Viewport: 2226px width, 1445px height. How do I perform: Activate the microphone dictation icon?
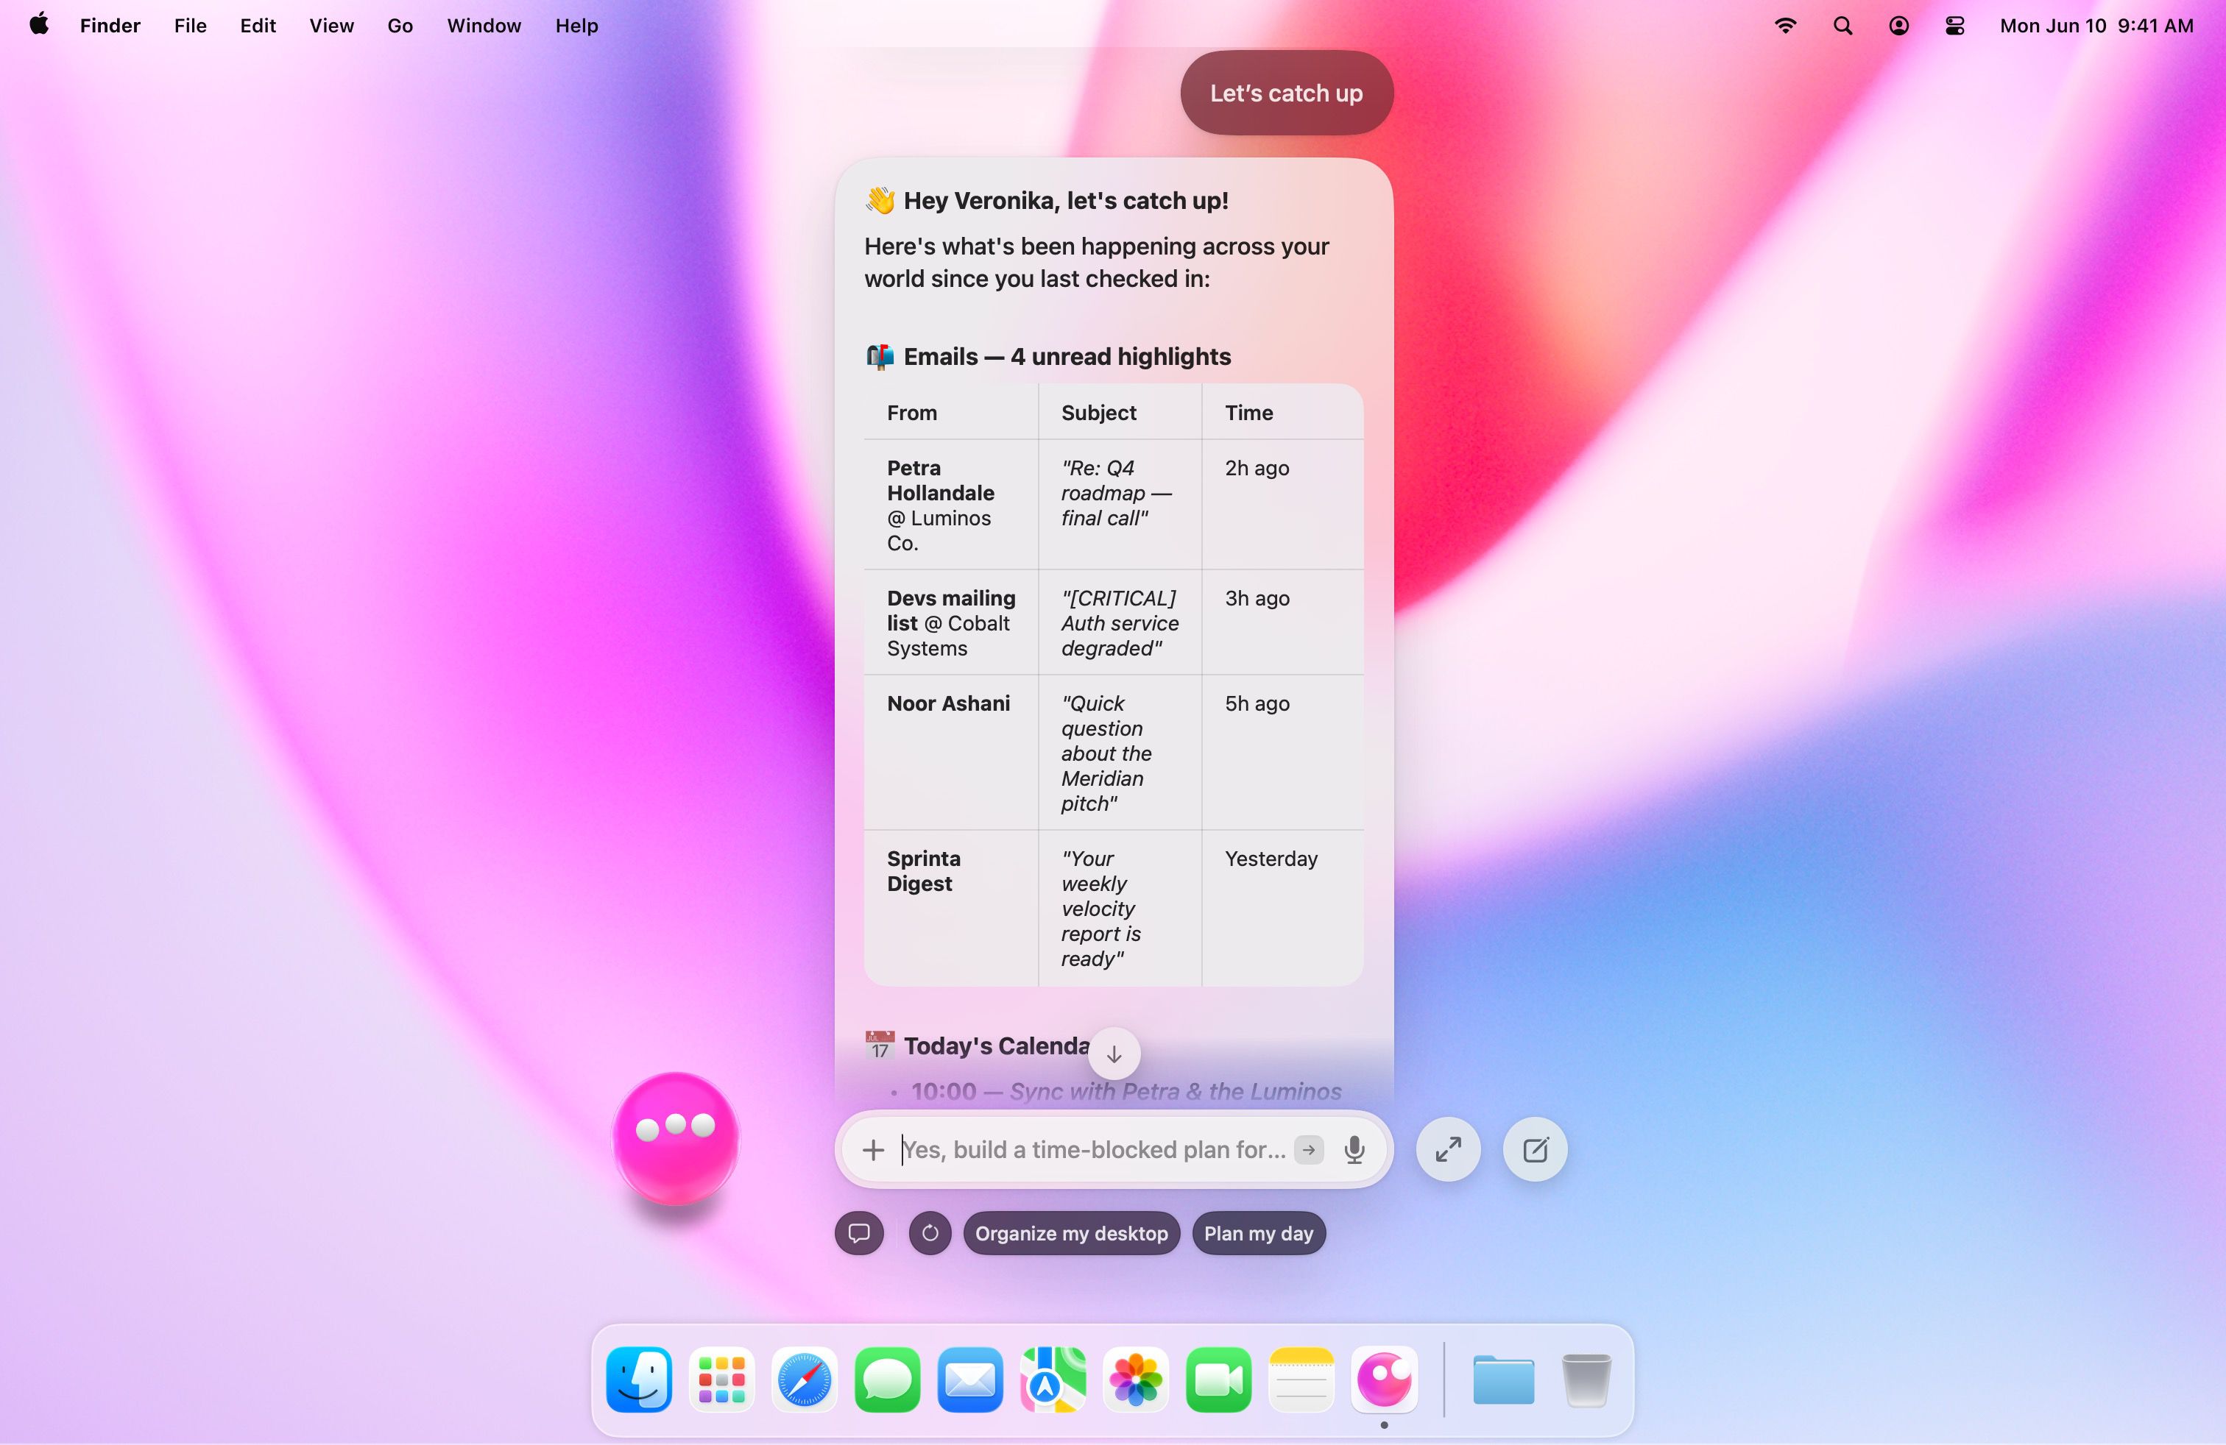coord(1354,1150)
